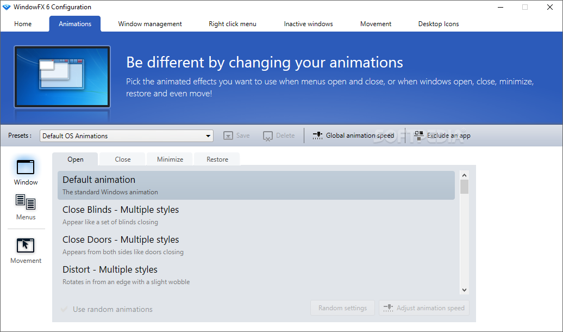The image size is (563, 332).
Task: Close the WindowFX 6 Configuration window
Action: (x=550, y=7)
